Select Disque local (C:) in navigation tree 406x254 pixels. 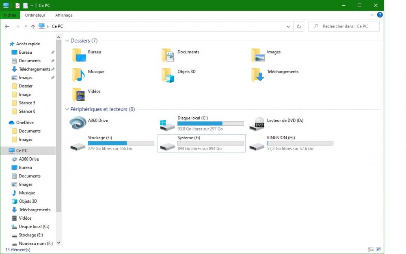coord(34,226)
